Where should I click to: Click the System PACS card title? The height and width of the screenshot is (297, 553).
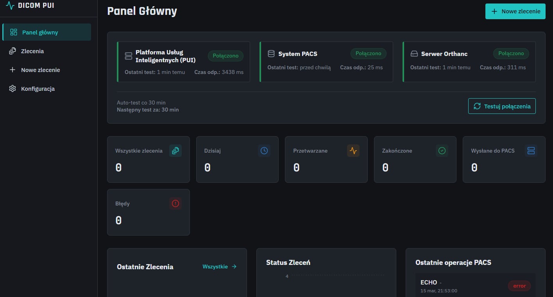[298, 54]
